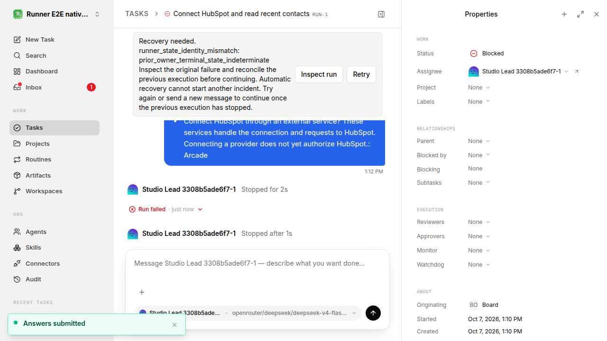This screenshot has height=341, width=607.
Task: Click the Inspect run button
Action: [x=319, y=74]
